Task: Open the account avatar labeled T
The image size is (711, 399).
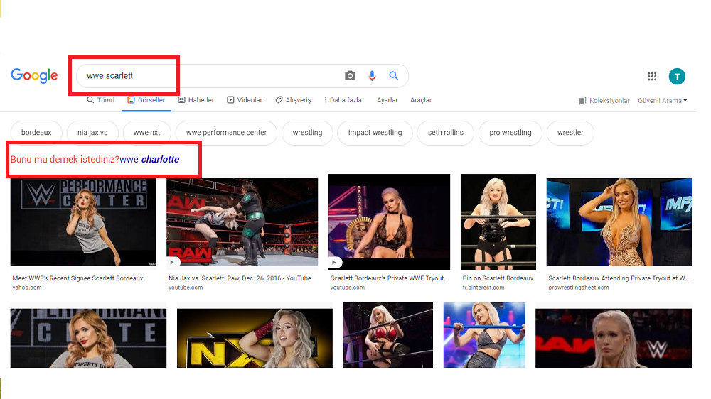Action: pos(677,76)
